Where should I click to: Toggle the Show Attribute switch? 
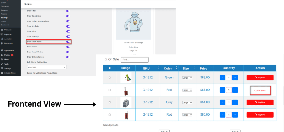68,26
